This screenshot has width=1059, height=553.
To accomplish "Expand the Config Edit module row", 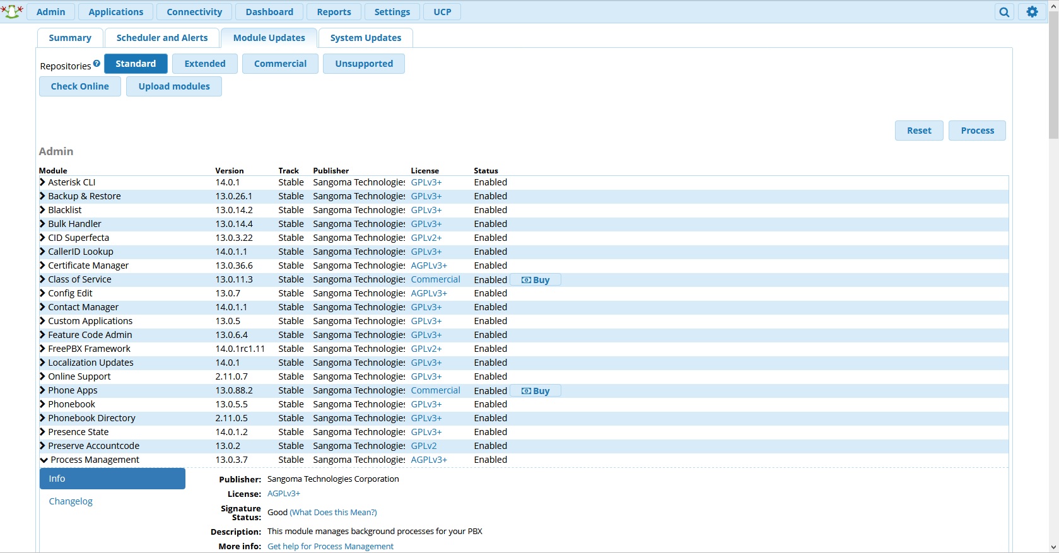I will tap(43, 293).
